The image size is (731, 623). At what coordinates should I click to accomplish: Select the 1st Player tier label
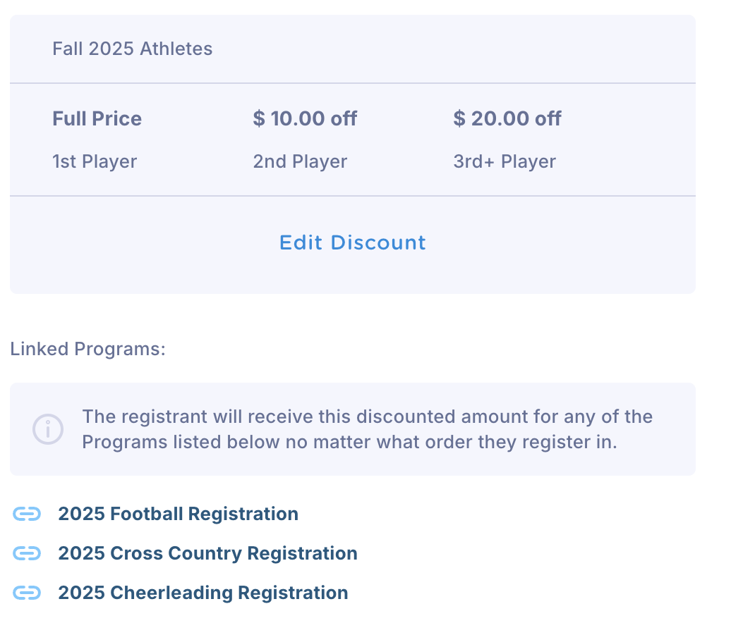95,162
